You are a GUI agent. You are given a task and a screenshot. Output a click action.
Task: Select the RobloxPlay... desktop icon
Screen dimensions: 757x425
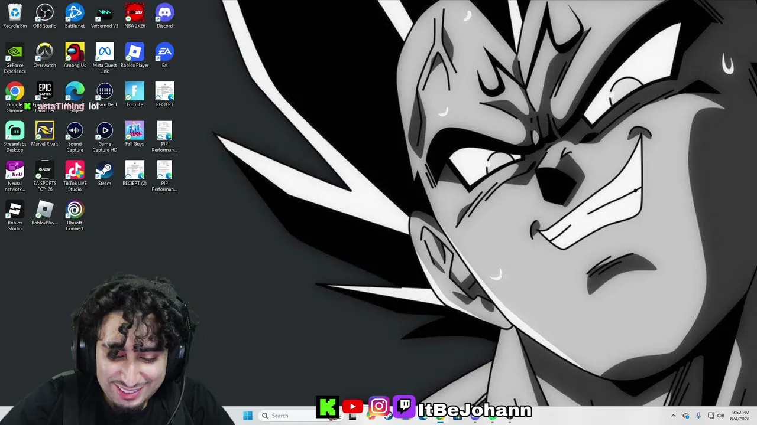[x=45, y=214]
